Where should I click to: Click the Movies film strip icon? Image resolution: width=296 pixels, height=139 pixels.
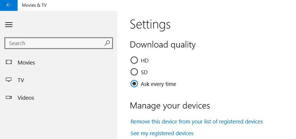9,62
